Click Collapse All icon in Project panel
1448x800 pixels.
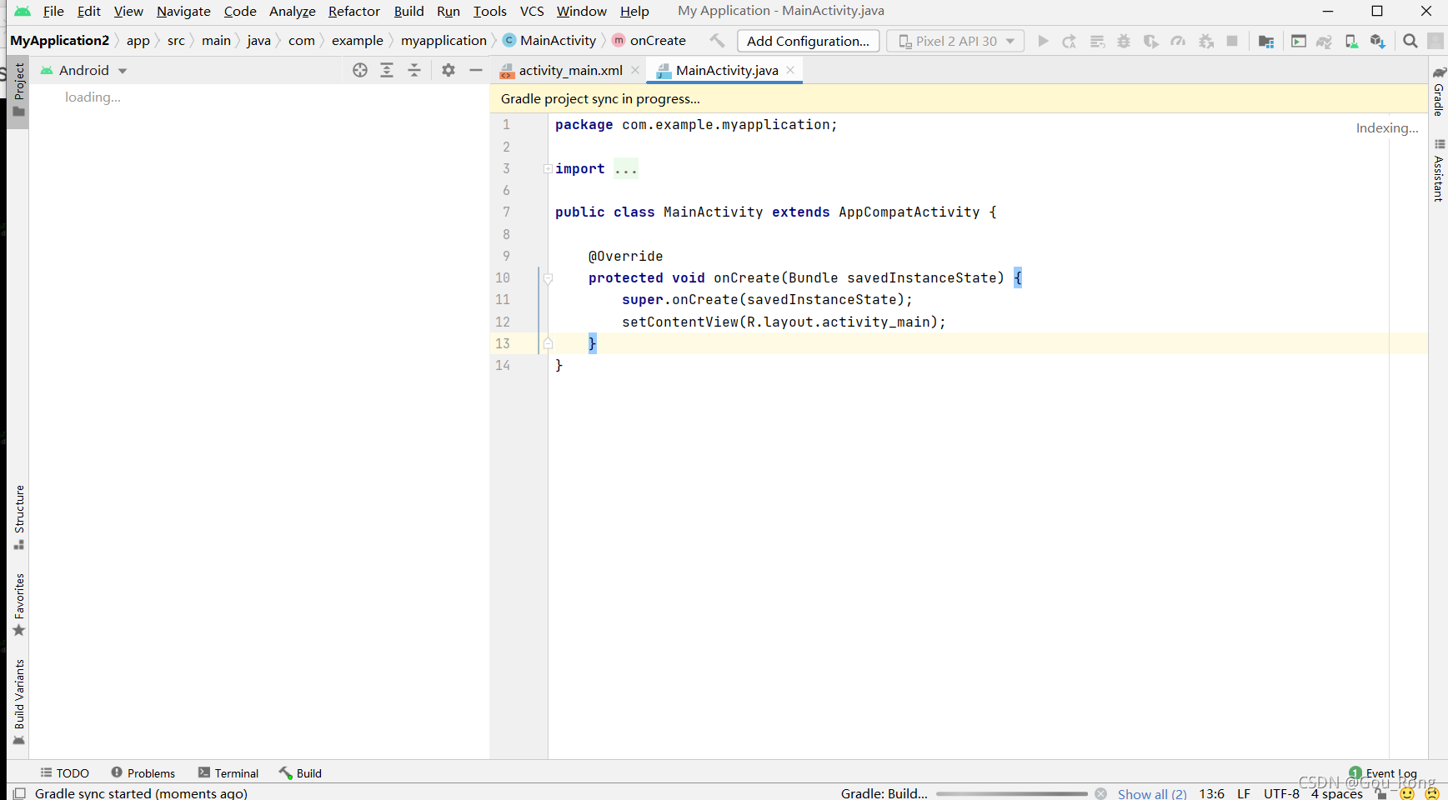click(414, 70)
